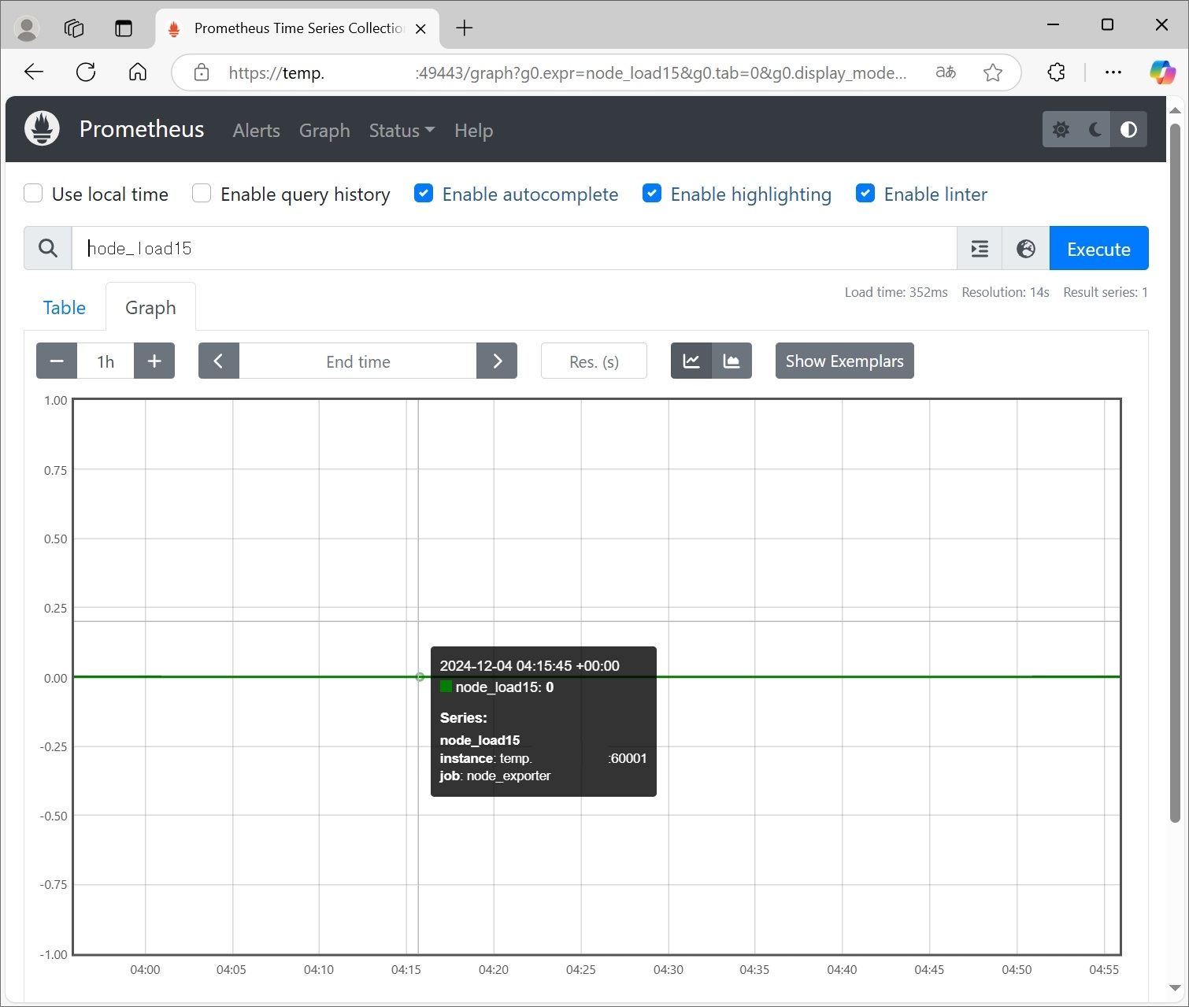Check Enable query history

coord(202,194)
